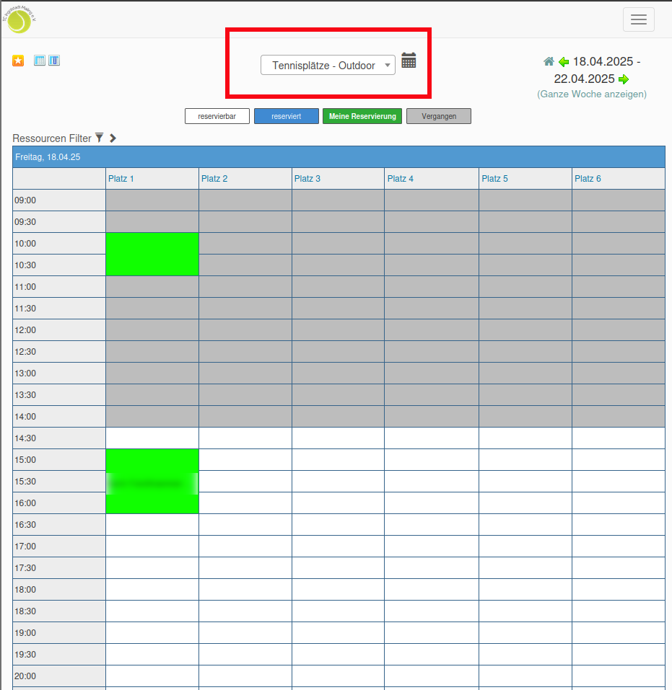The width and height of the screenshot is (672, 690).
Task: Switch to the standard row layout view icon
Action: coord(40,61)
